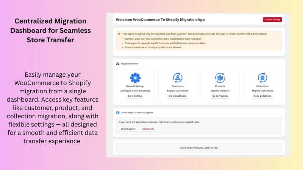The width and height of the screenshot is (303, 170).
Task: Open Go to Settings button
Action: click(x=135, y=96)
